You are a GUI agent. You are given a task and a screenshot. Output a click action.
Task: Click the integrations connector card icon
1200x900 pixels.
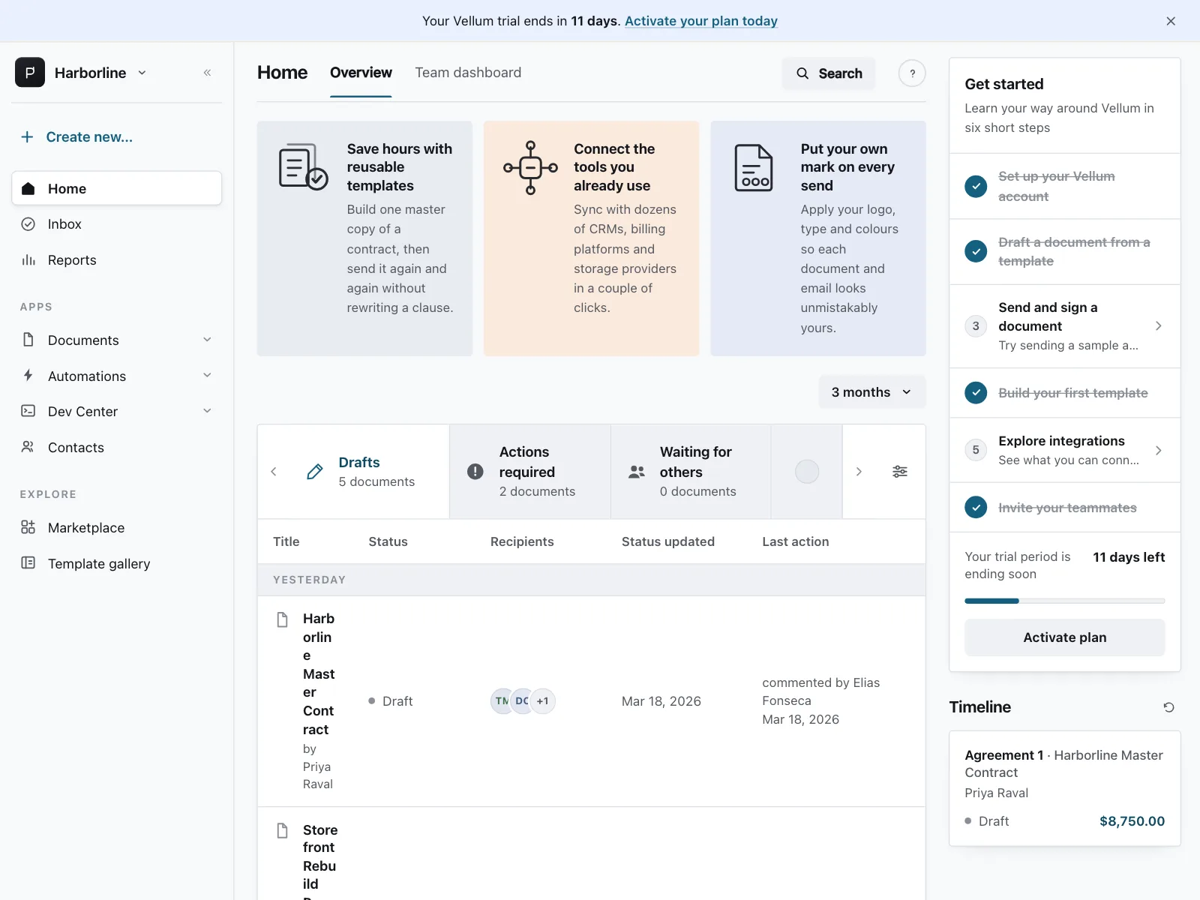[530, 168]
